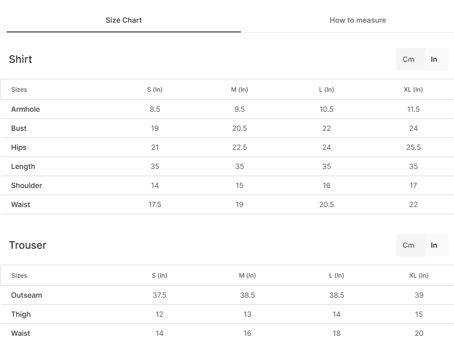Click the Shirt section heading
Image resolution: width=454 pixels, height=342 pixels.
21,59
